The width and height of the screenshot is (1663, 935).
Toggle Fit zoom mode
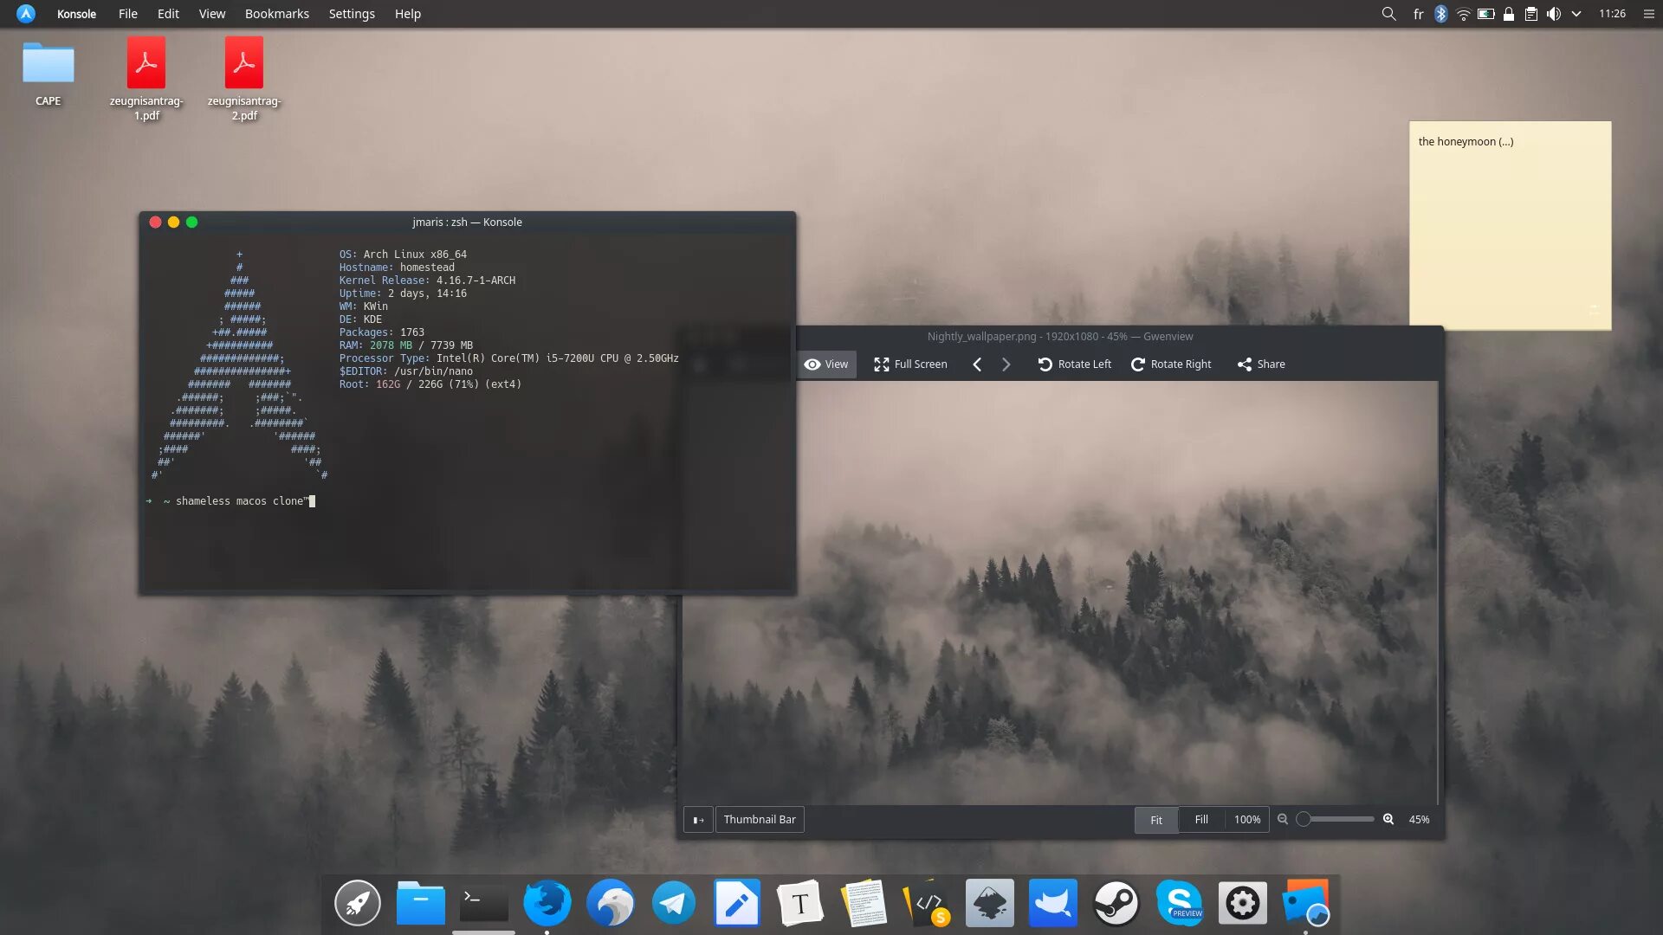[x=1155, y=820]
